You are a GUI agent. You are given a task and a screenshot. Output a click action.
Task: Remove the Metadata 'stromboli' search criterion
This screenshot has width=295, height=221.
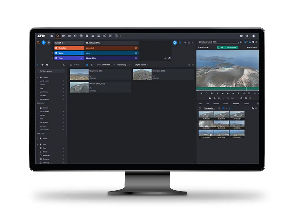136,48
